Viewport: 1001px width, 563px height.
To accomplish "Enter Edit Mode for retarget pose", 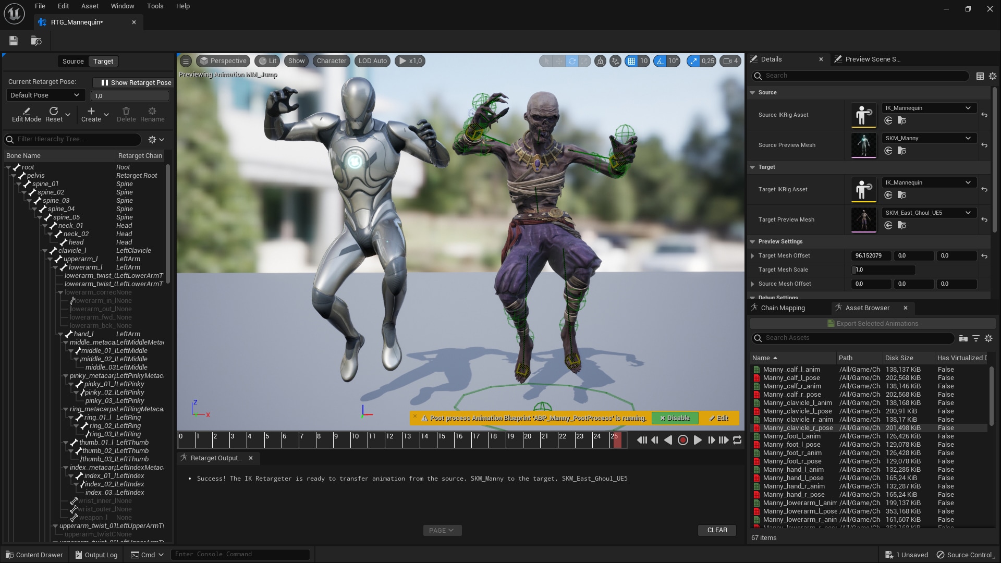I will [x=26, y=114].
